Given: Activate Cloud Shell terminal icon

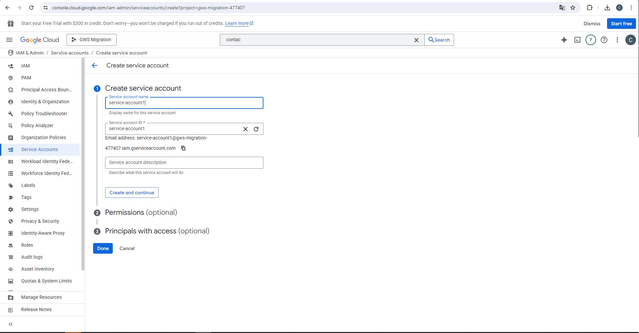Looking at the screenshot, I should [x=577, y=40].
